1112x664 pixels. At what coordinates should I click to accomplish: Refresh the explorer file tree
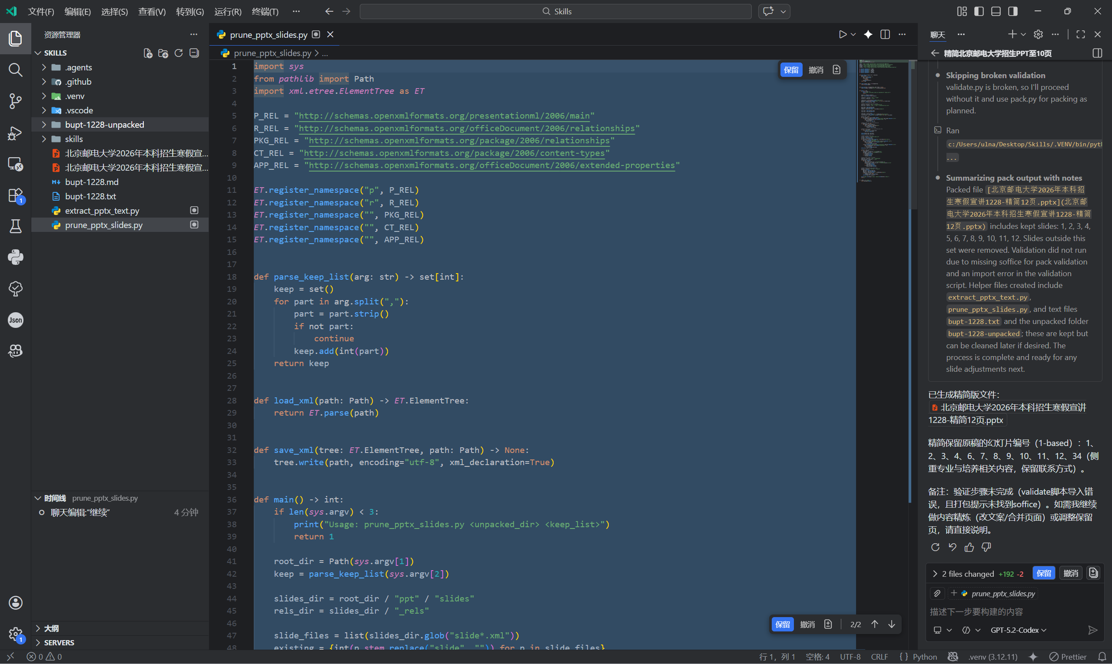coord(179,53)
